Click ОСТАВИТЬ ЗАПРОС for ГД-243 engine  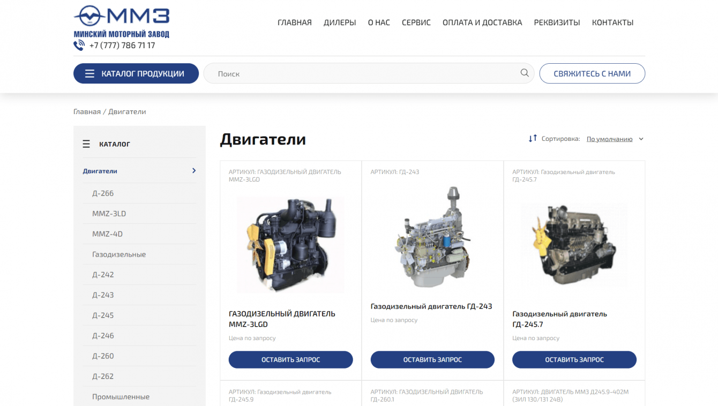432,359
